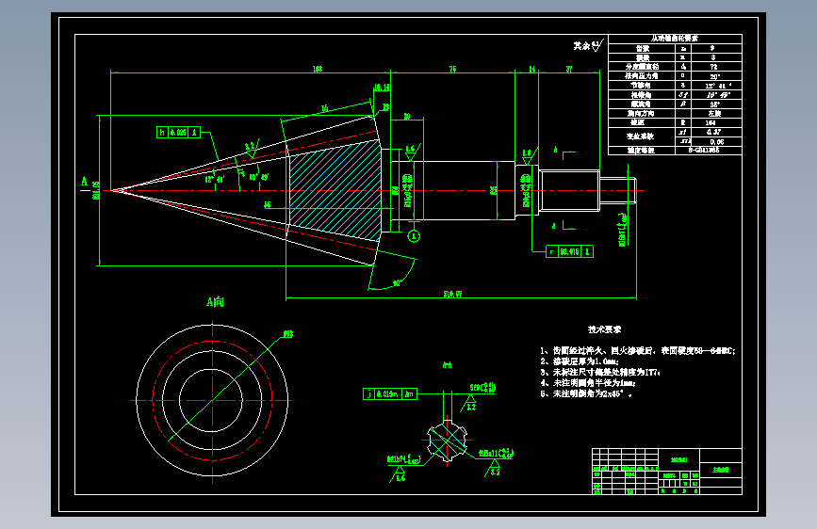Select the 'h 0.025' tolerance frame

tap(179, 132)
